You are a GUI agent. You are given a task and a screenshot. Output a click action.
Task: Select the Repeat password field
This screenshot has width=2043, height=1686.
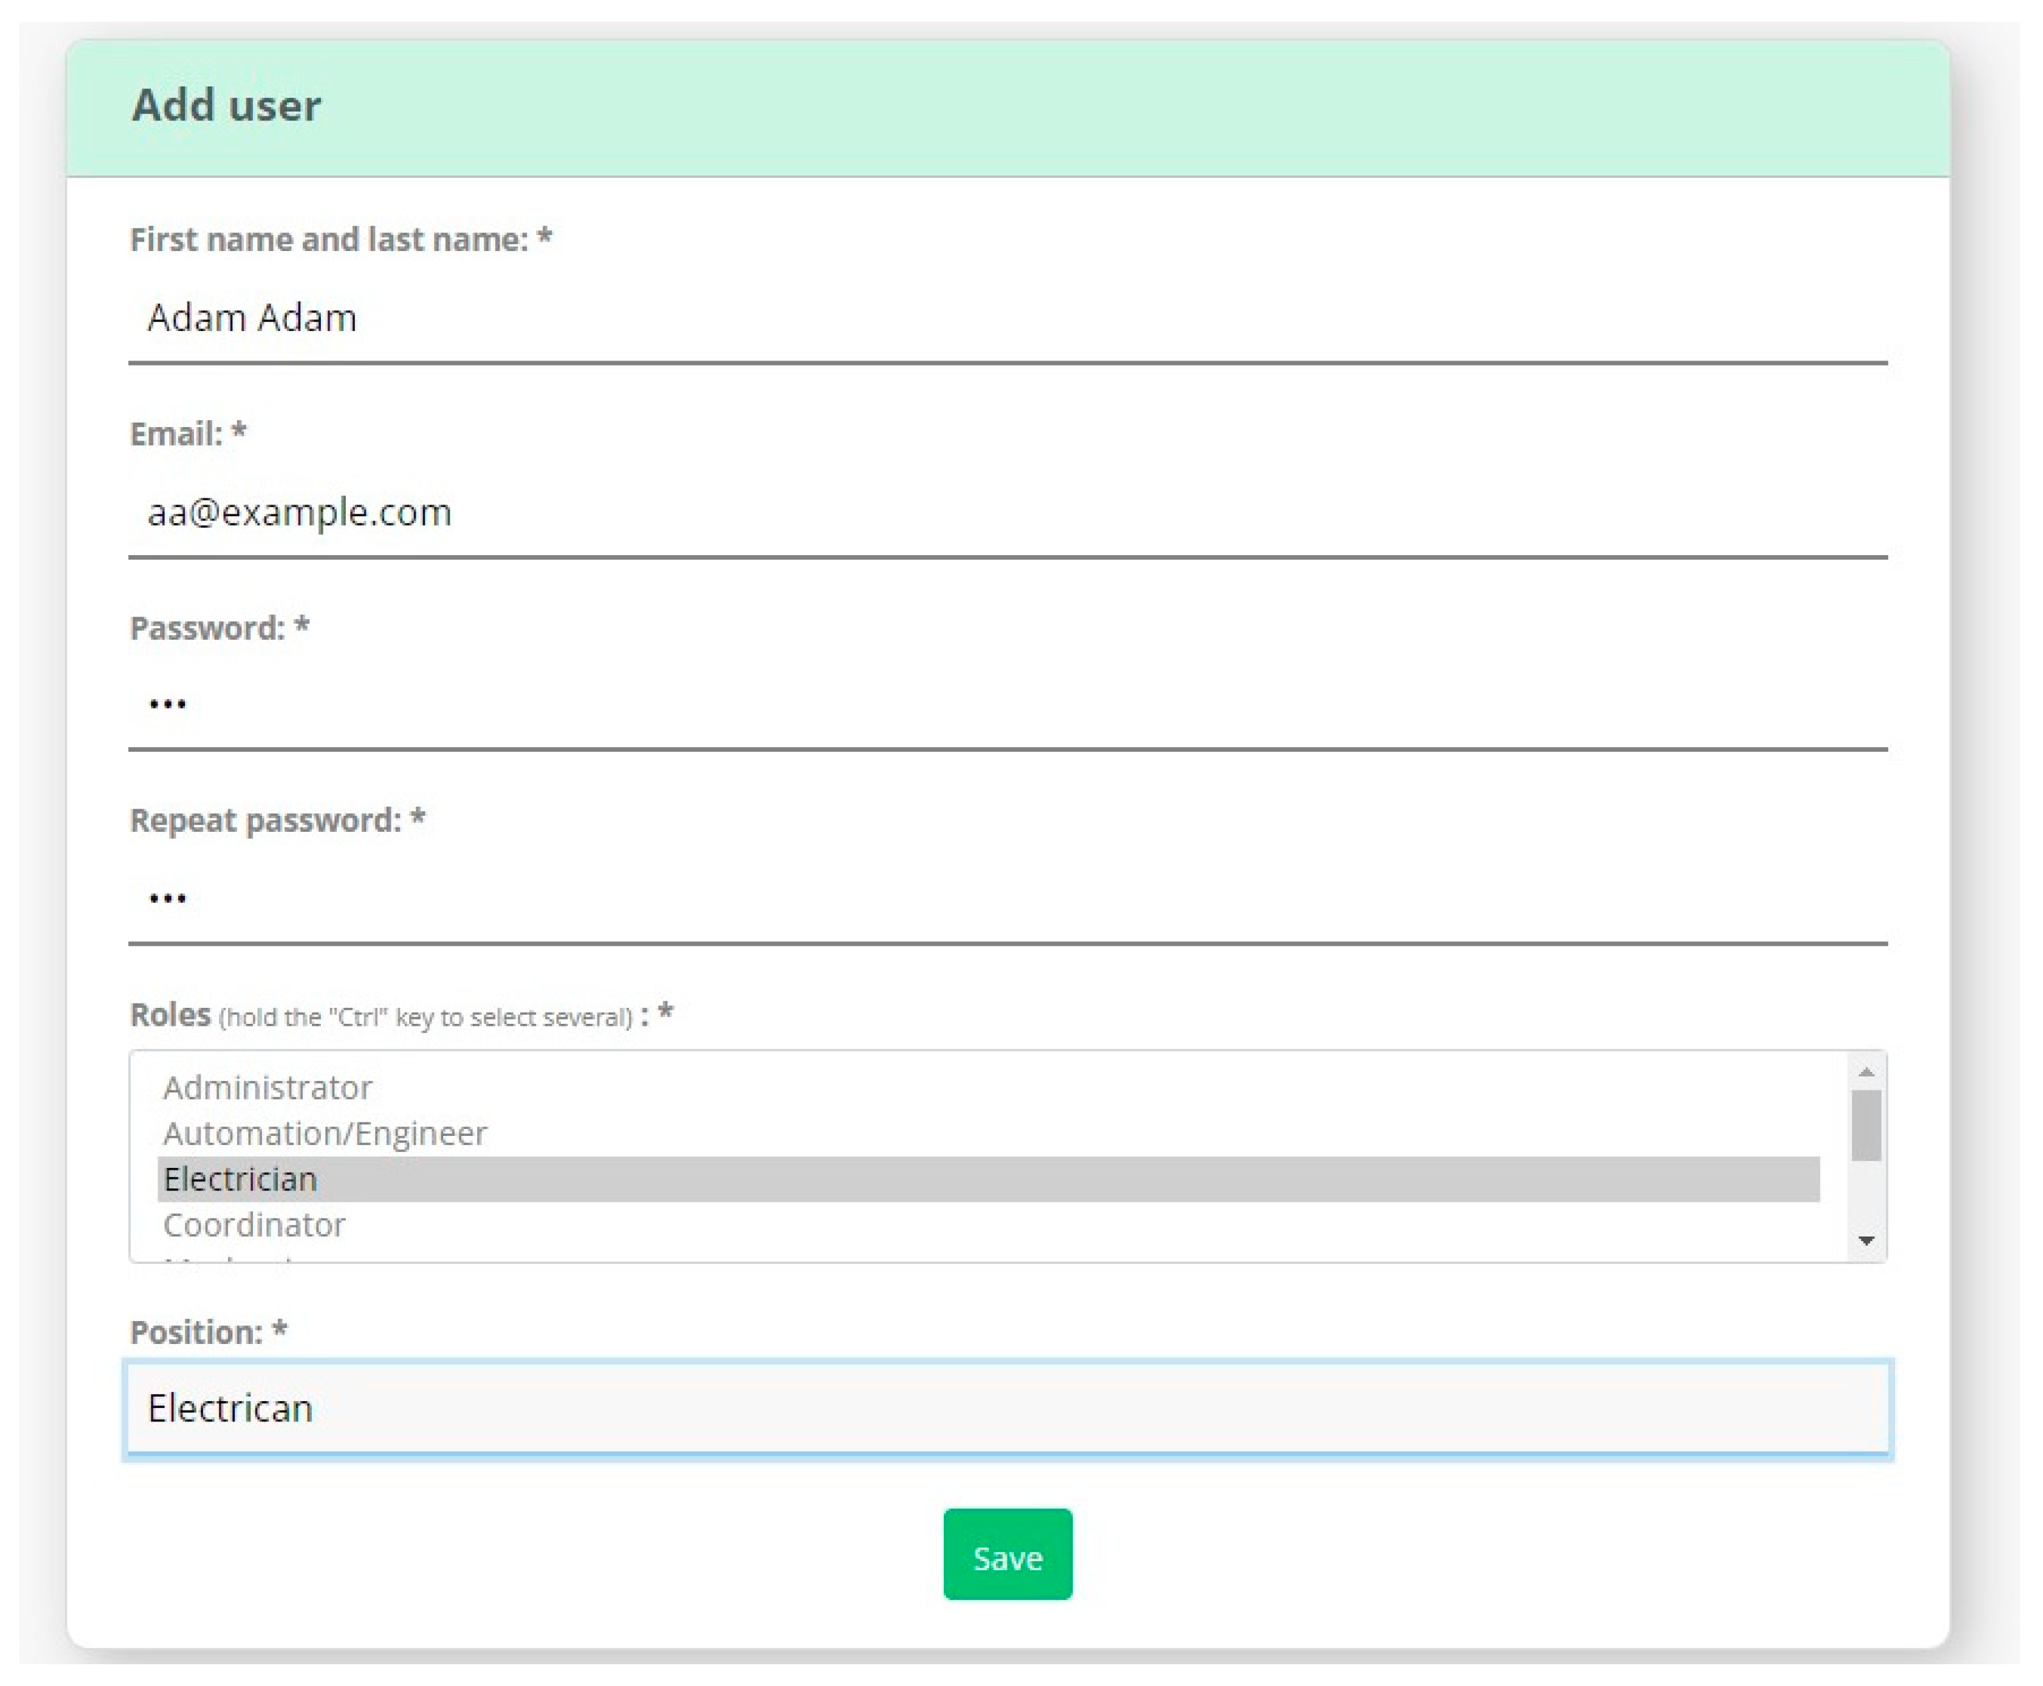pyautogui.click(x=1006, y=898)
